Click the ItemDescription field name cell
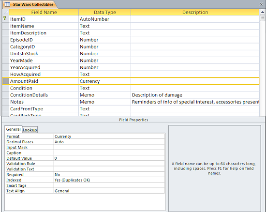 44,33
